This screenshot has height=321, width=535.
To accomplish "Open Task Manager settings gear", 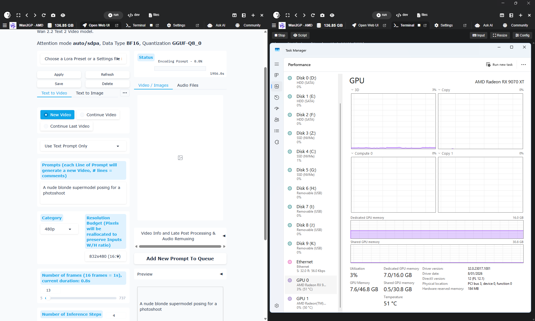I will [276, 306].
